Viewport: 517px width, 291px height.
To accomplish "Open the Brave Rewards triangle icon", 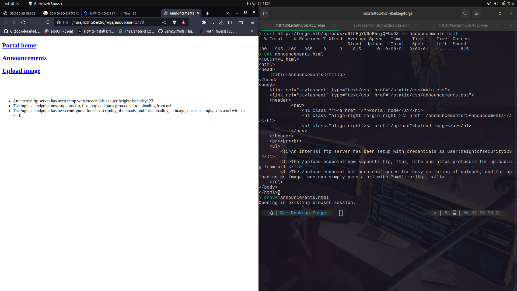I will pyautogui.click(x=183, y=22).
